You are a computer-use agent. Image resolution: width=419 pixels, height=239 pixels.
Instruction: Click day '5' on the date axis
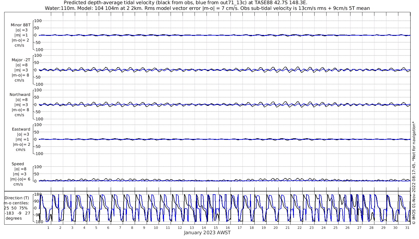96,228
